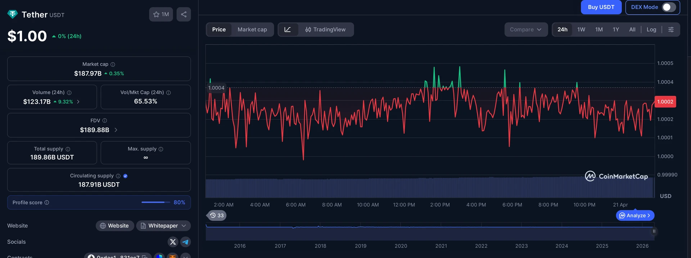Show info tooltip for Max. supply
This screenshot has width=691, height=258.
[x=161, y=149]
